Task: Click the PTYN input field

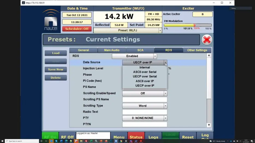Action: tap(145, 124)
